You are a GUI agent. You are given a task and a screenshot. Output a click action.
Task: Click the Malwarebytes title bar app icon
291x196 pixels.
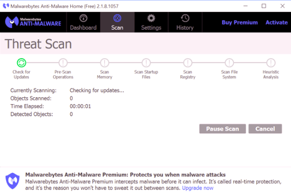[x=6, y=6]
